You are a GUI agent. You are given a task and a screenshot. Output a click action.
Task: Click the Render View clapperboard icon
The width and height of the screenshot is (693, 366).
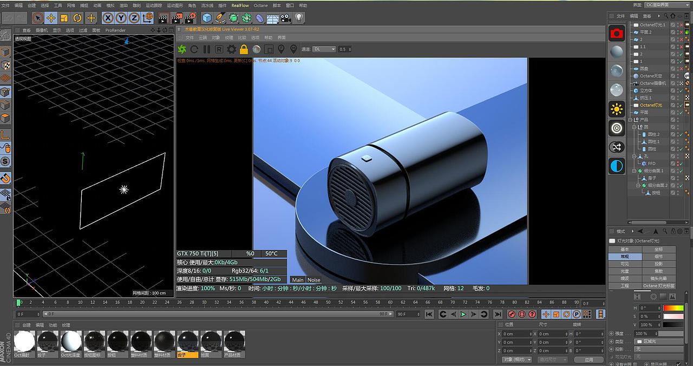tap(164, 18)
